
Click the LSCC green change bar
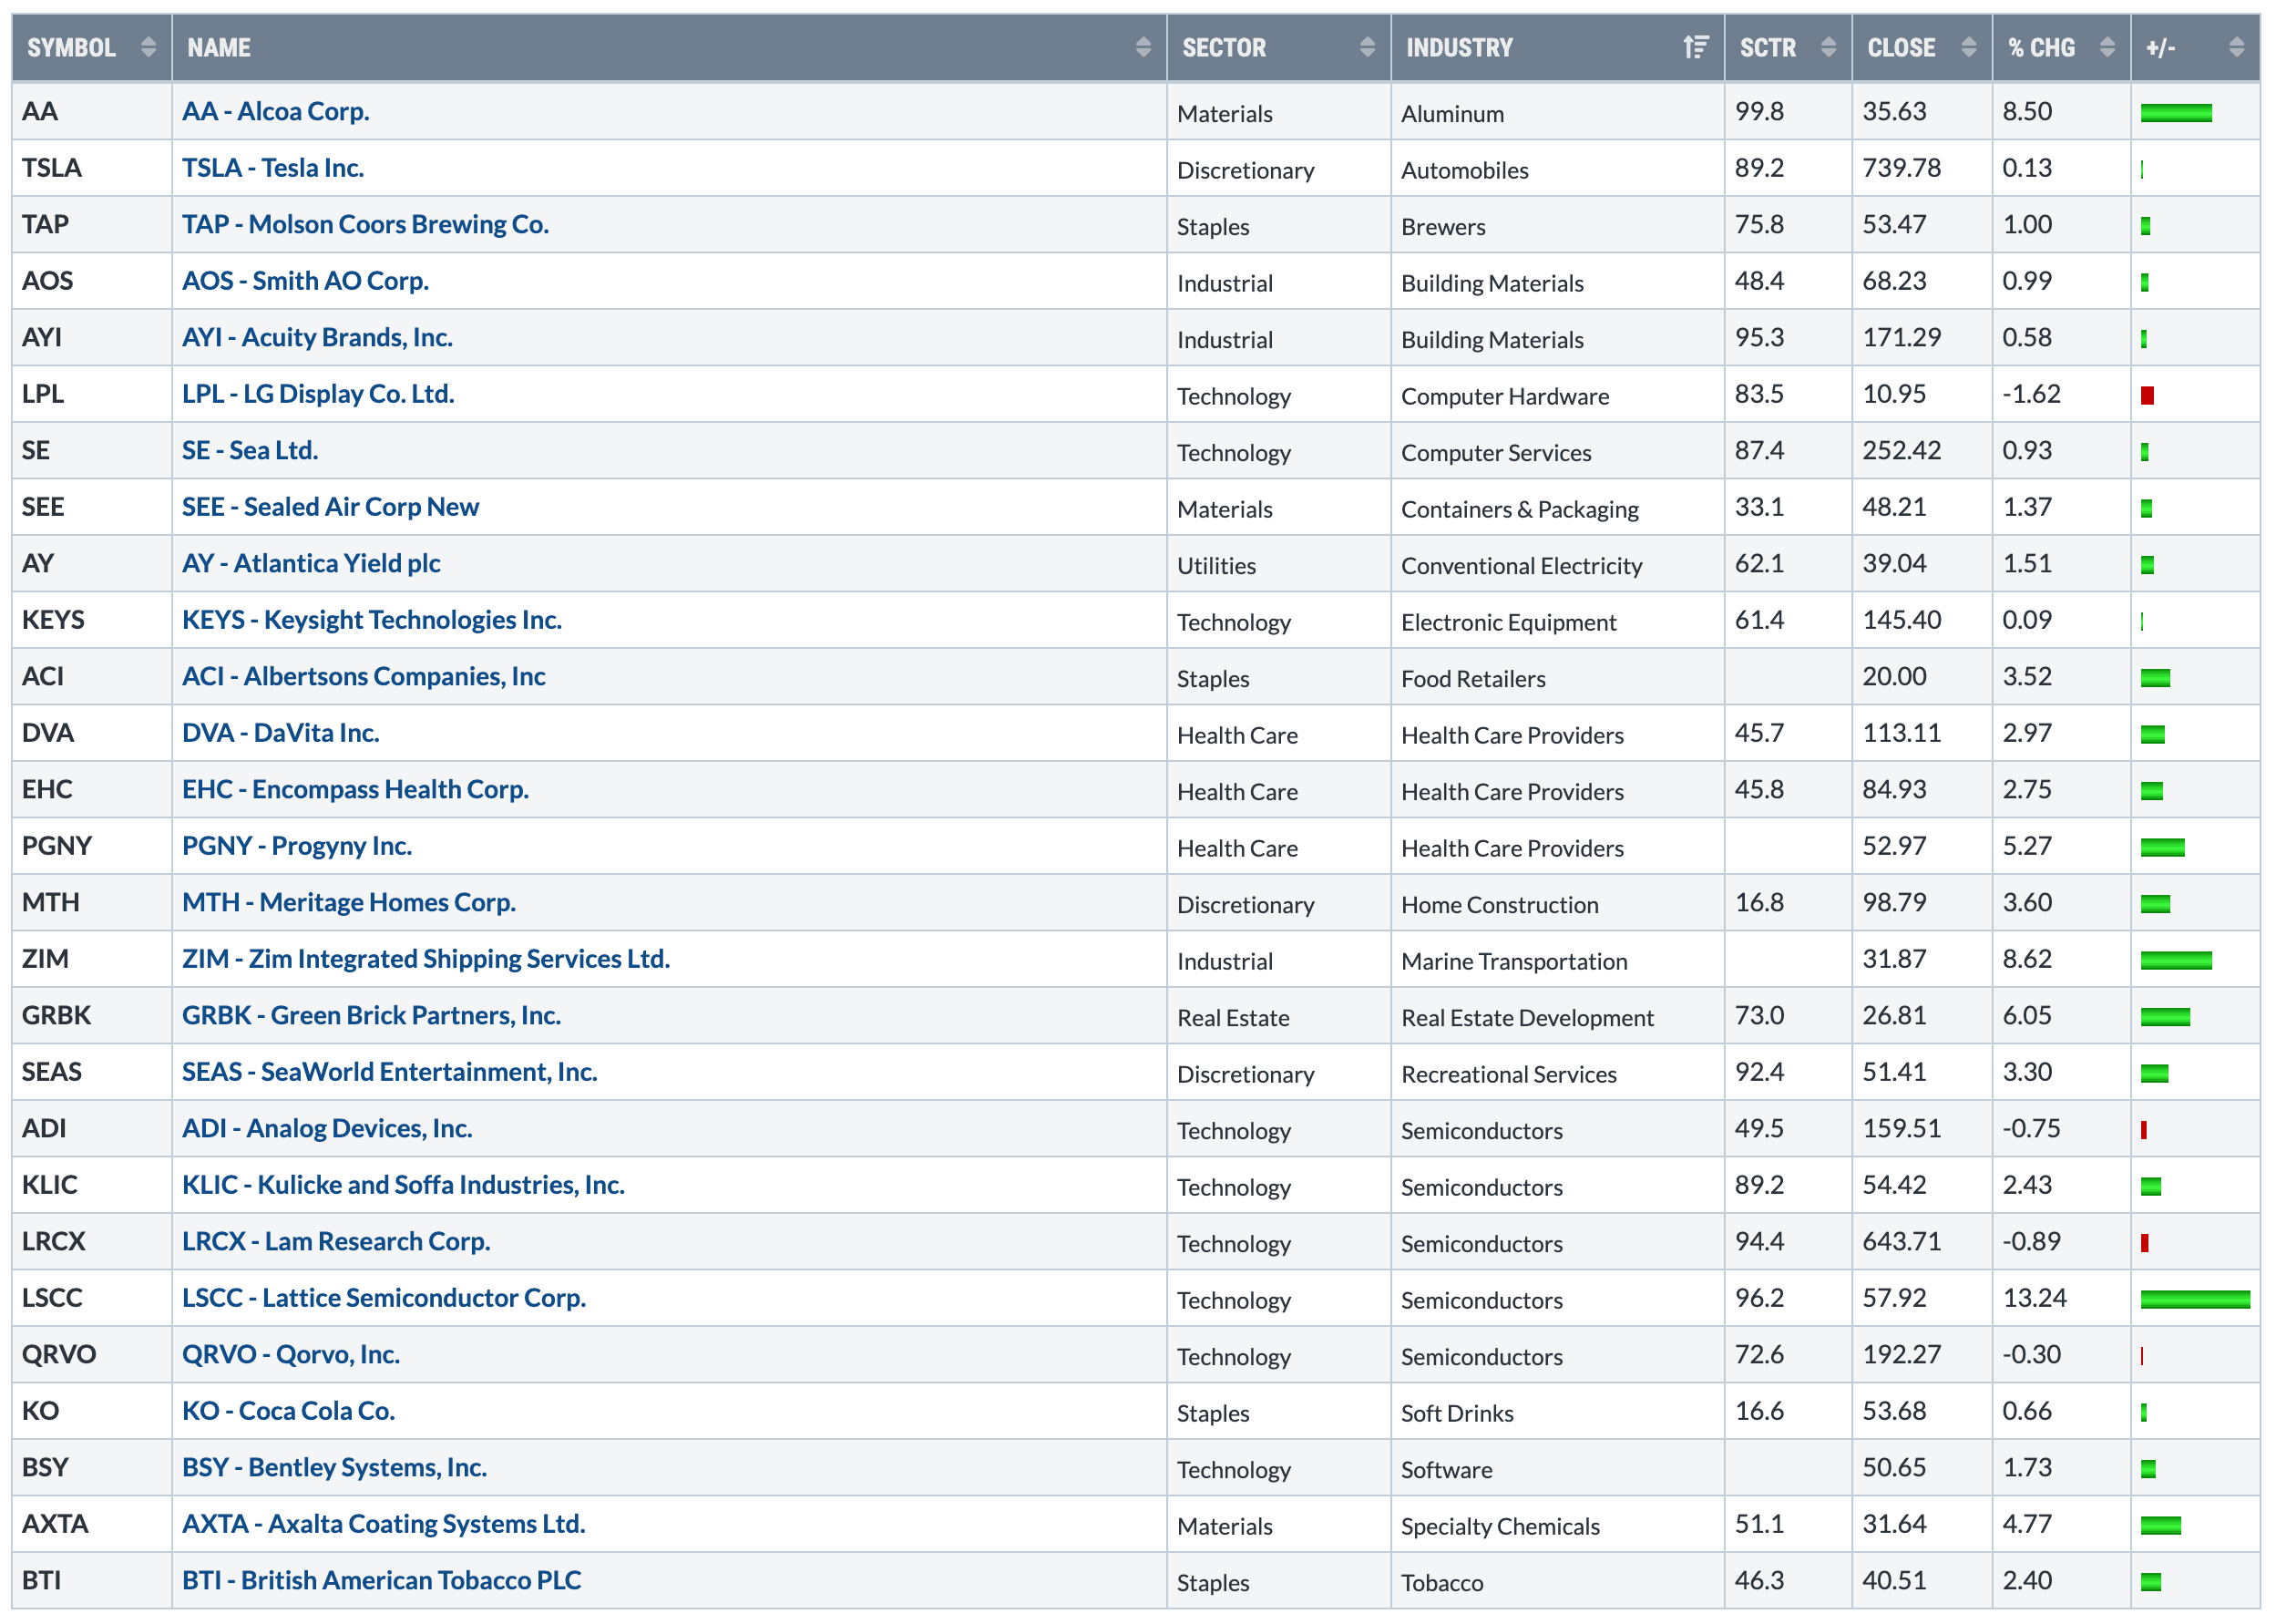[2195, 1299]
